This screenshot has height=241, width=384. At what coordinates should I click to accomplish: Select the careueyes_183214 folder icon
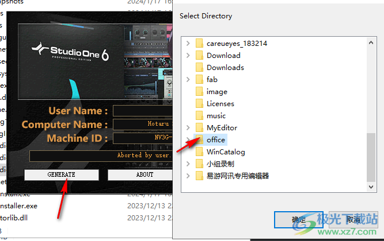(x=199, y=44)
